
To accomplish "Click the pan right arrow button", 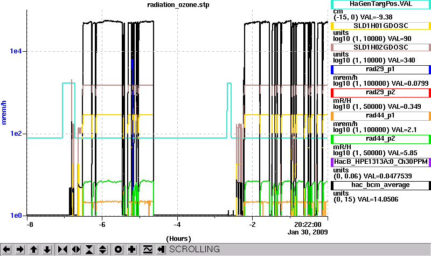I will tap(20, 250).
